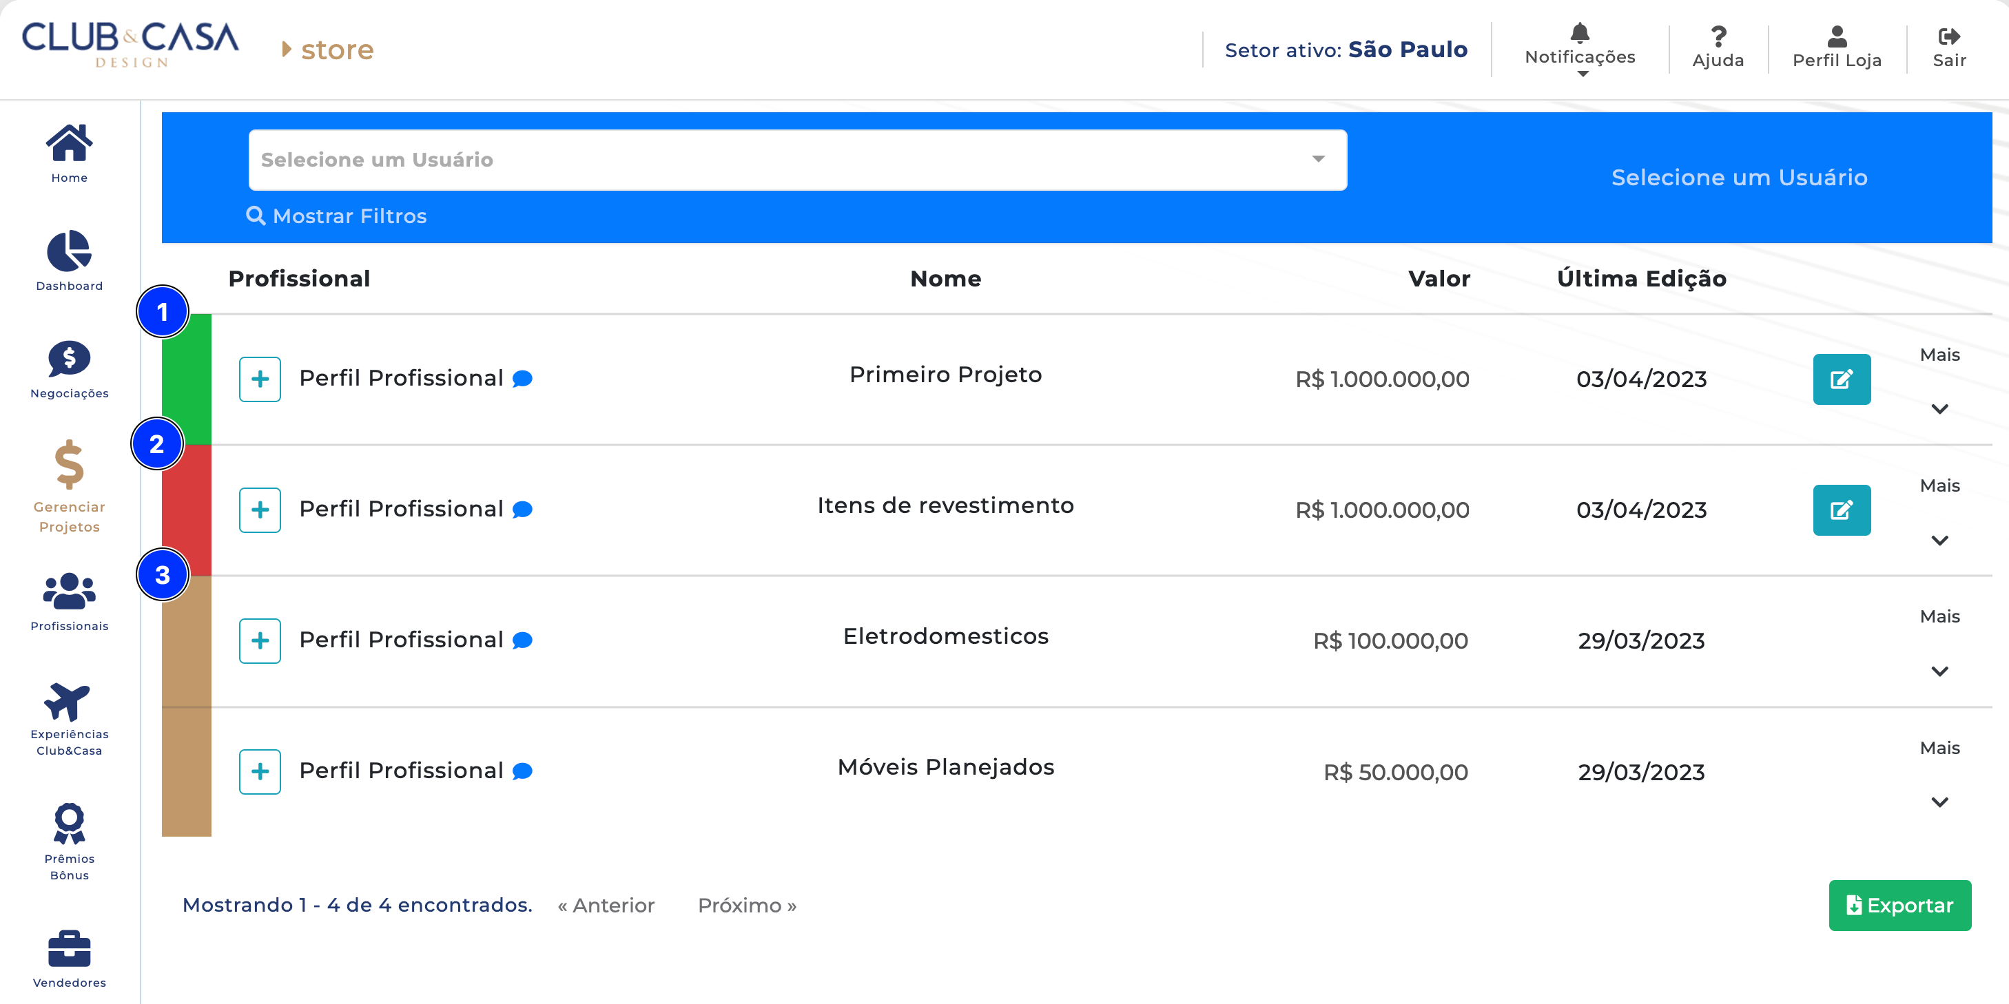Click the Notificações bell icon
The width and height of the screenshot is (2009, 1004).
[1579, 34]
